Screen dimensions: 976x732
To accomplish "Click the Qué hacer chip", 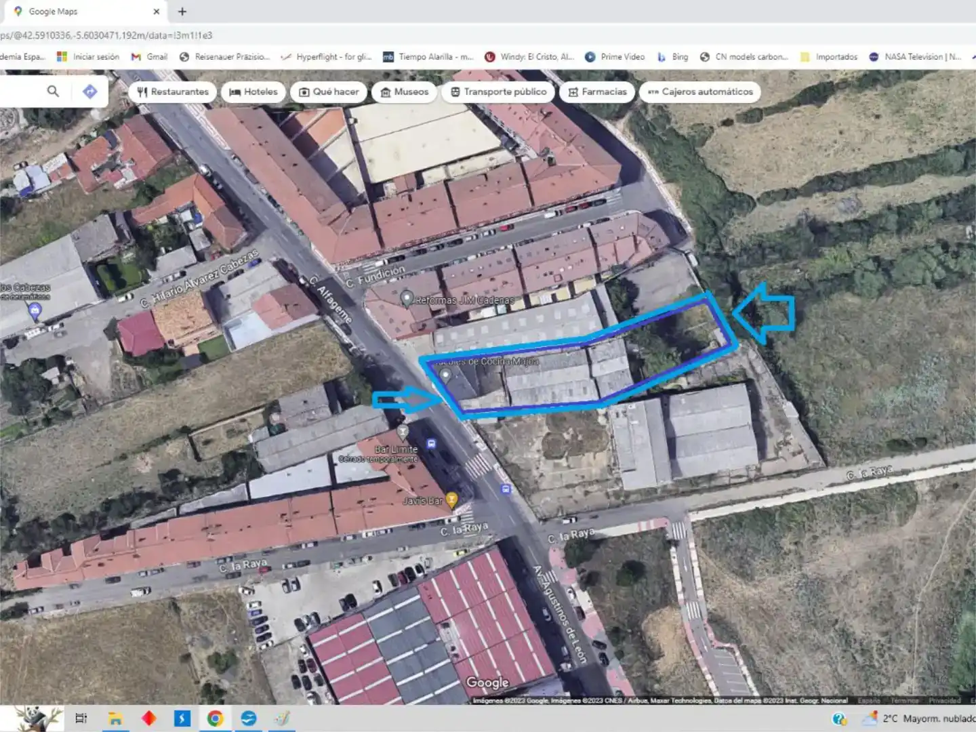I will (329, 91).
